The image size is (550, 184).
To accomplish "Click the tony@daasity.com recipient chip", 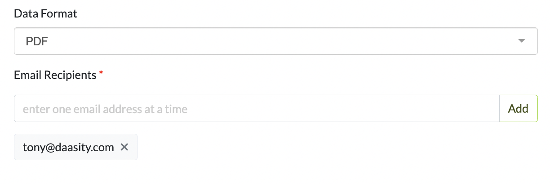I will point(68,147).
